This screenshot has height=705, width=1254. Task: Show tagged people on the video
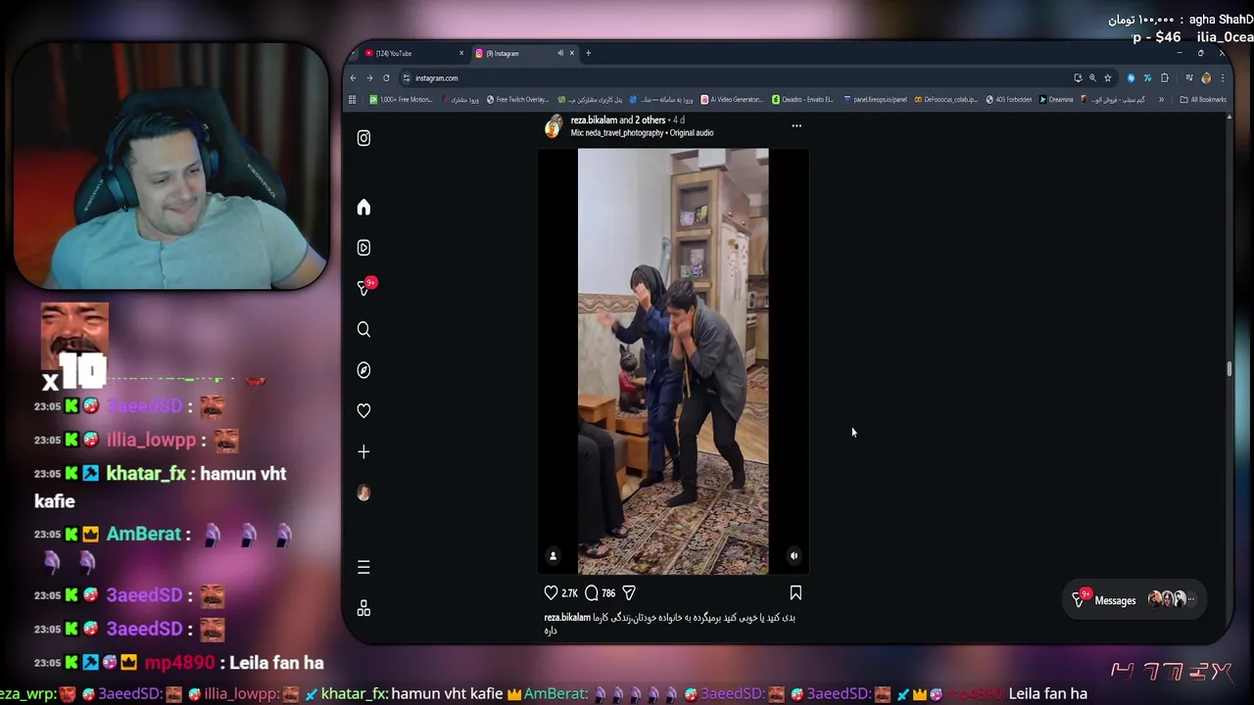[553, 555]
